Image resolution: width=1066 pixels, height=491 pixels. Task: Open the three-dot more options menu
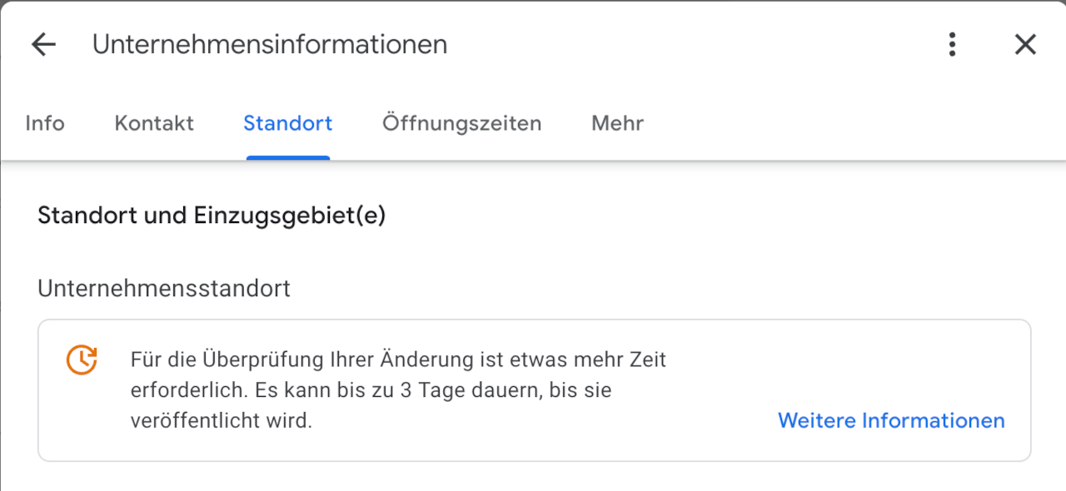(952, 44)
